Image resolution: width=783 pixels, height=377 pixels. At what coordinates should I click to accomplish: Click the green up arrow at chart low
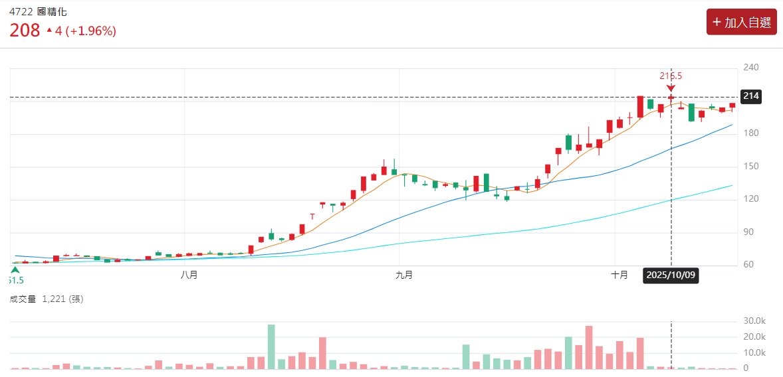coord(15,269)
